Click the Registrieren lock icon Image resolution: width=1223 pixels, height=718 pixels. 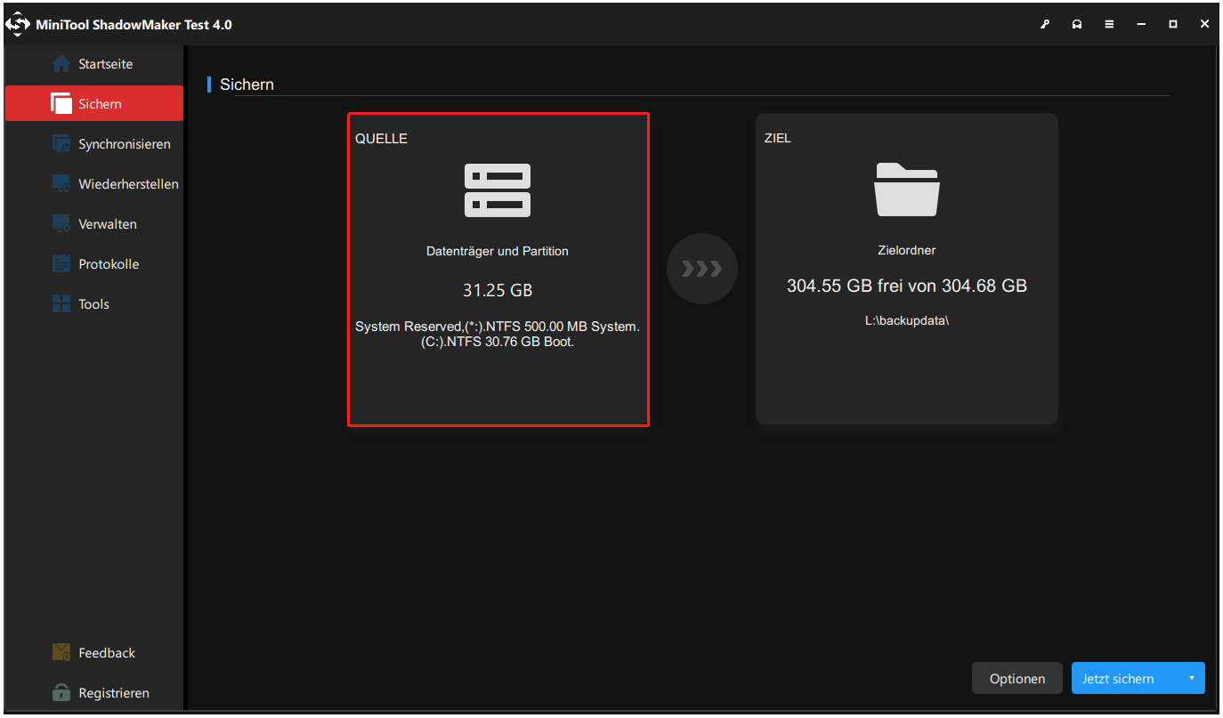click(x=61, y=692)
